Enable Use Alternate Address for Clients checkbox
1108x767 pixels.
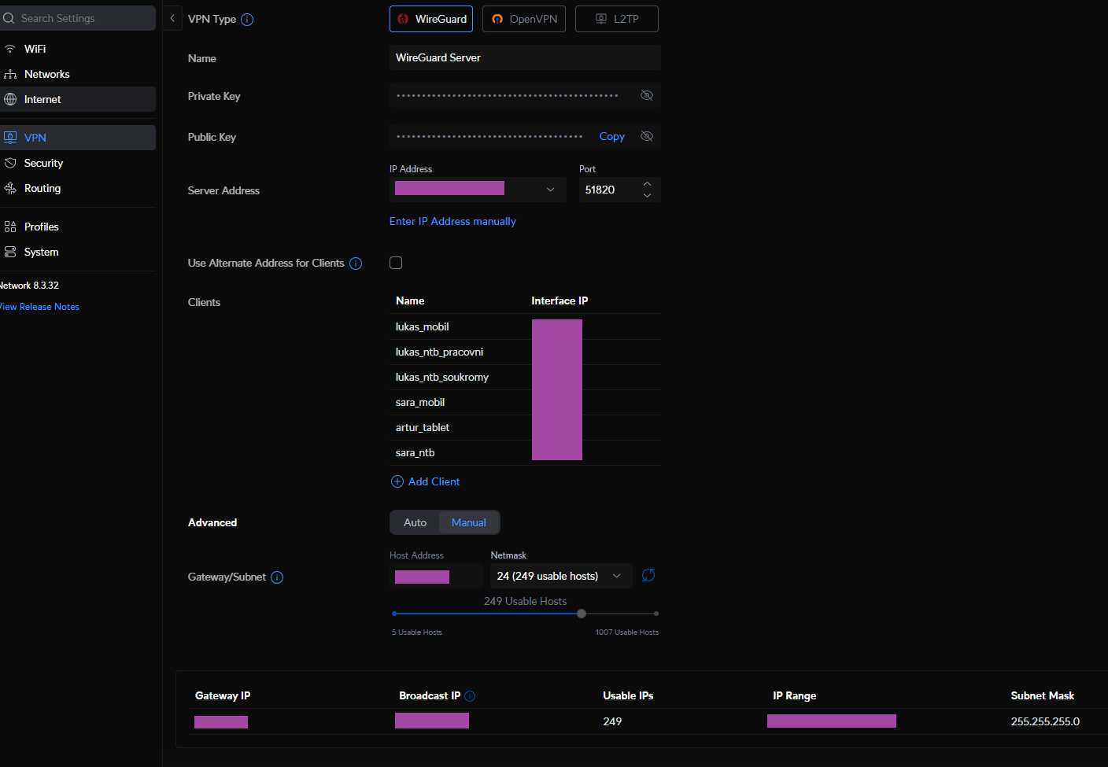(396, 263)
